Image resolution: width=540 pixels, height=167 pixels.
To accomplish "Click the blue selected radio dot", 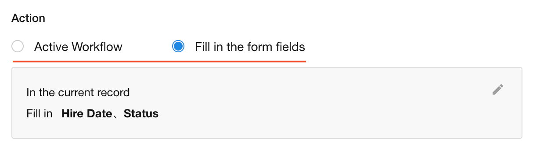I will [178, 47].
